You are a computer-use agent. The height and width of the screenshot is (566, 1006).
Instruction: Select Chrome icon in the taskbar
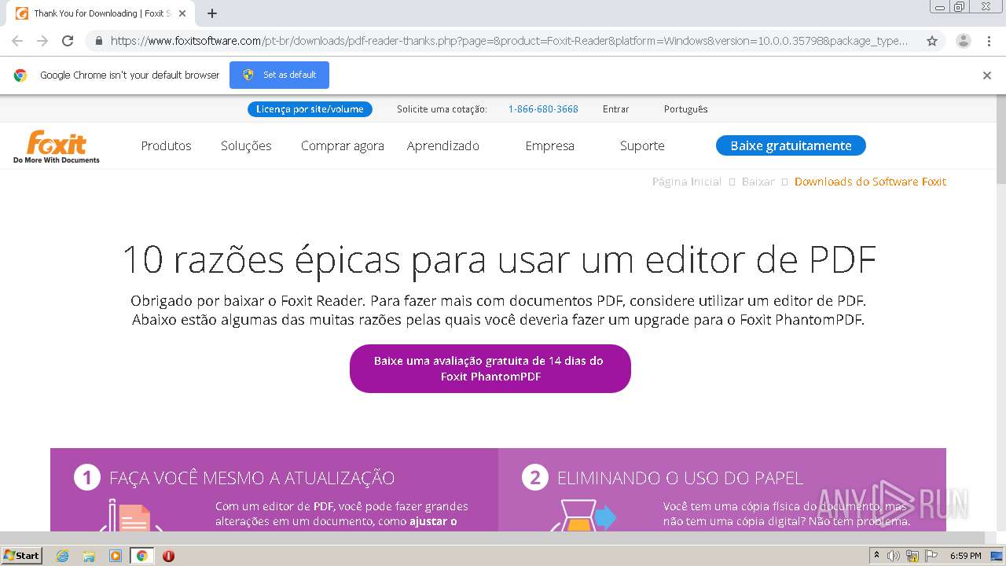tap(142, 556)
